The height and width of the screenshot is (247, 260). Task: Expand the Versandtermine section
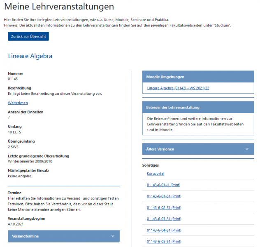coord(64,236)
